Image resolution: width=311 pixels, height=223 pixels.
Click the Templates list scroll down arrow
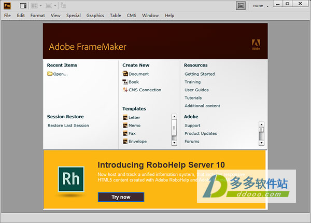pos(174,143)
